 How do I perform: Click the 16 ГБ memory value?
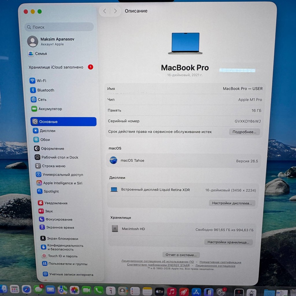[x=256, y=110]
